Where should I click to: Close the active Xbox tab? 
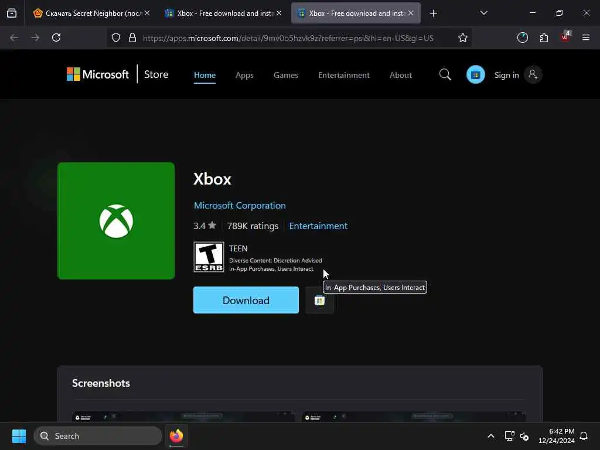(411, 13)
